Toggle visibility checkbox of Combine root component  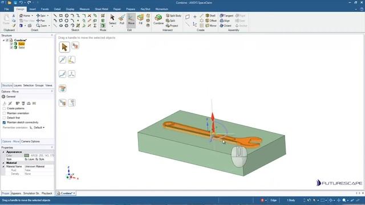pyautogui.click(x=7, y=40)
